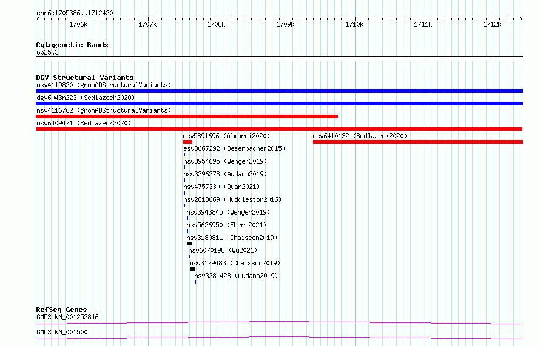Viewport: 540px width, 346px height.
Task: Click esv3667292 Besenbacher2015 variant label
Action: 234,148
